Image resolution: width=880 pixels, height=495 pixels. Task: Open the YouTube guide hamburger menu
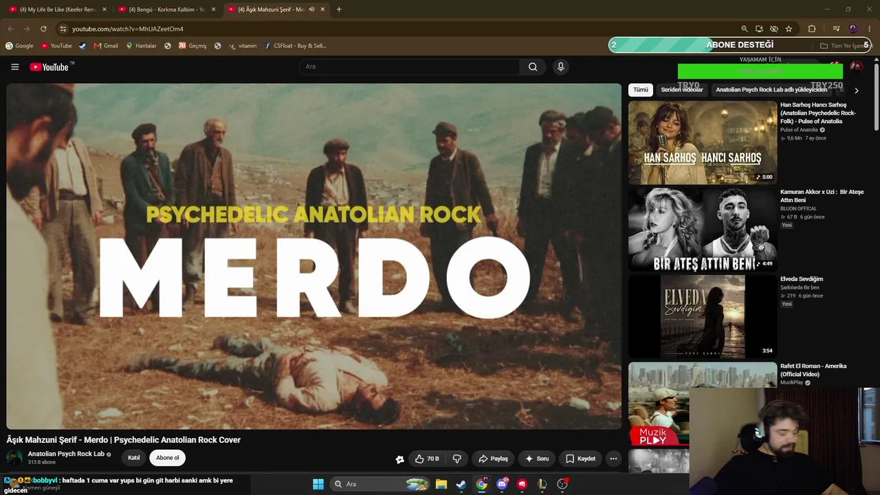coord(14,67)
